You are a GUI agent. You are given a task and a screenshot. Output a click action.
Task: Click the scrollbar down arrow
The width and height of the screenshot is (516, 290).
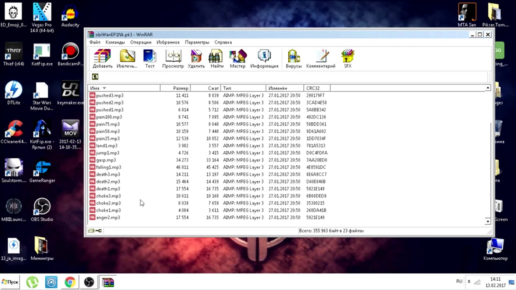pos(488,222)
